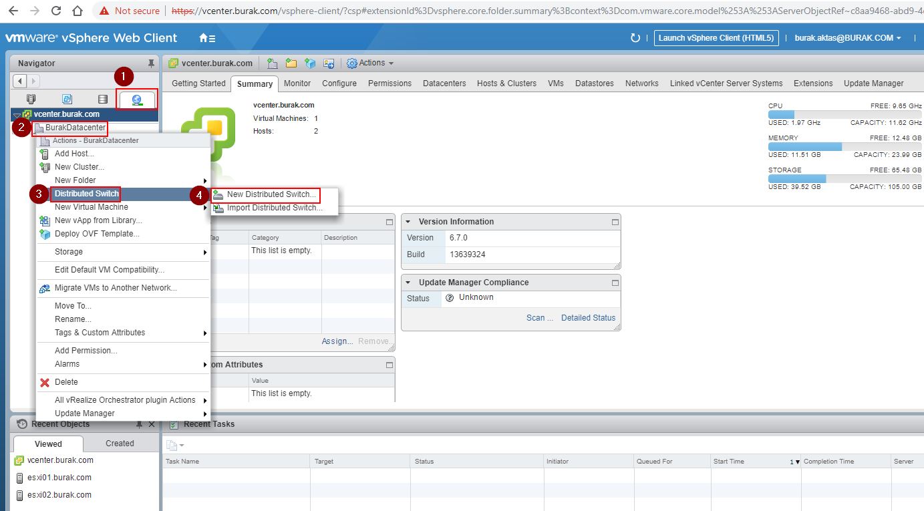Viewport: 924px width, 511px height.
Task: Close the Recent Objects panel
Action: (152, 425)
